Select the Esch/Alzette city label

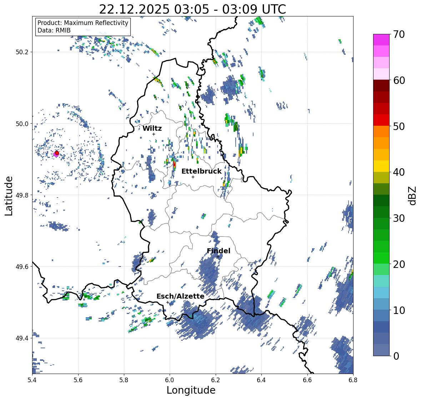180,296
